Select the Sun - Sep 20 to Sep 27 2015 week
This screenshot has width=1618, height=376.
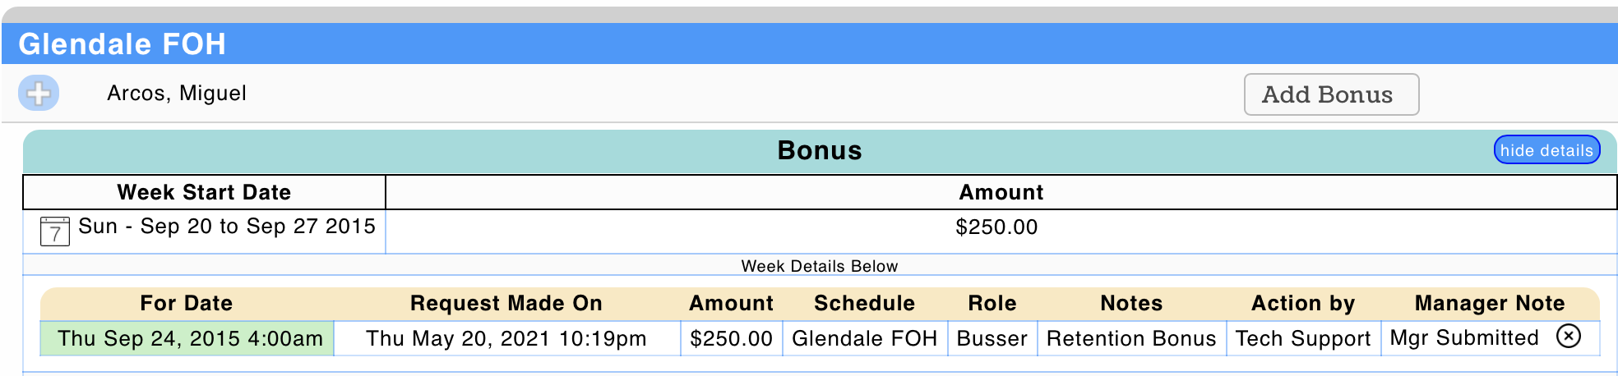pos(227,227)
